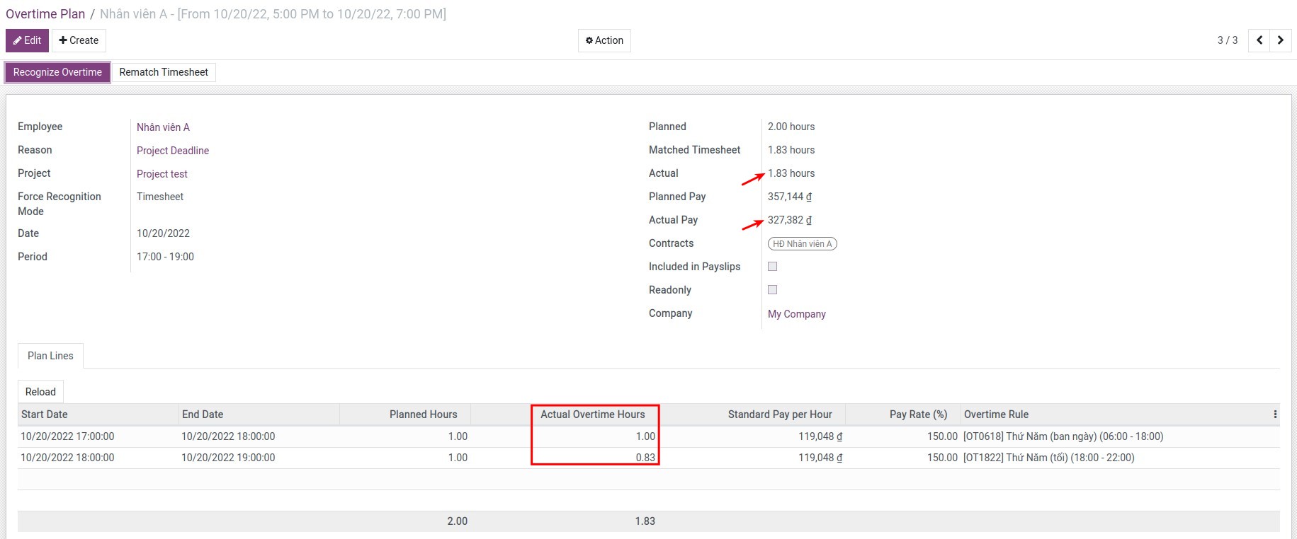Image resolution: width=1297 pixels, height=539 pixels.
Task: Open the Project Deadline reason link
Action: 173,151
